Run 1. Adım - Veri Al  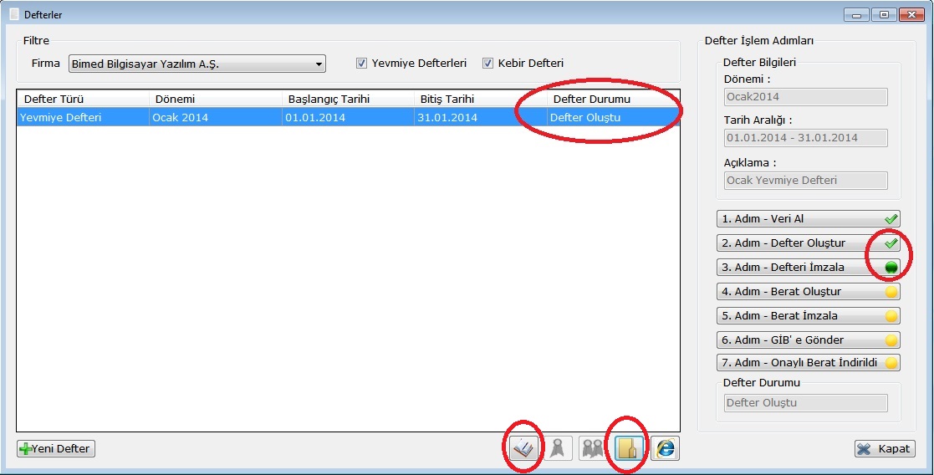coord(809,219)
